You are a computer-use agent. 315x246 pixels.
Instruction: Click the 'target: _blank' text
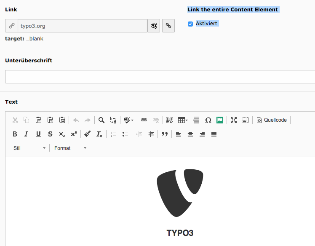tap(24, 39)
